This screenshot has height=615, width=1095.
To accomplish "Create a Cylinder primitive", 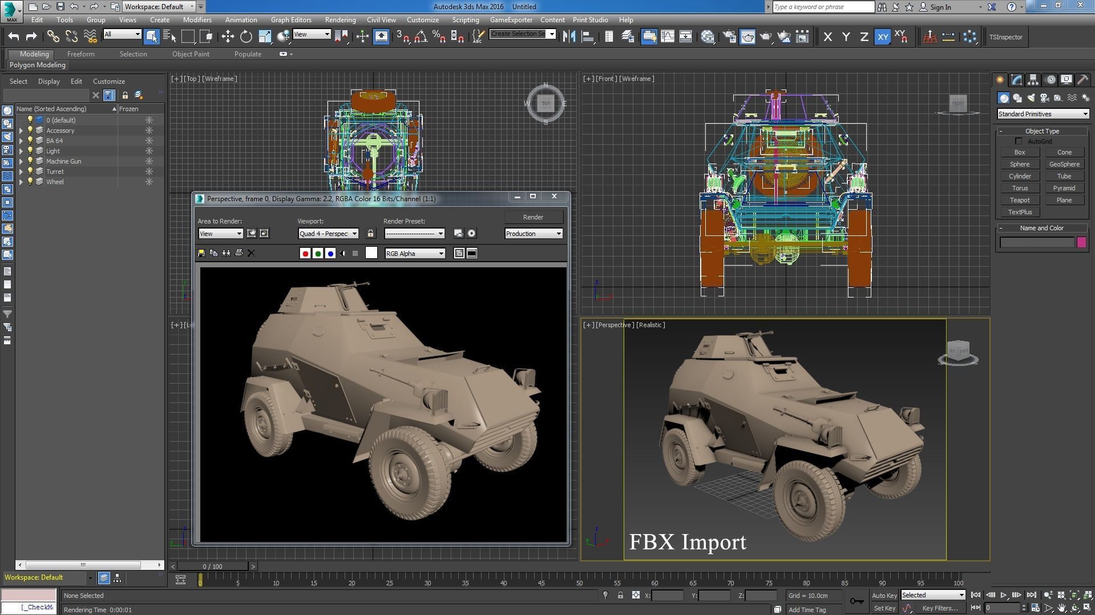I will pyautogui.click(x=1020, y=176).
